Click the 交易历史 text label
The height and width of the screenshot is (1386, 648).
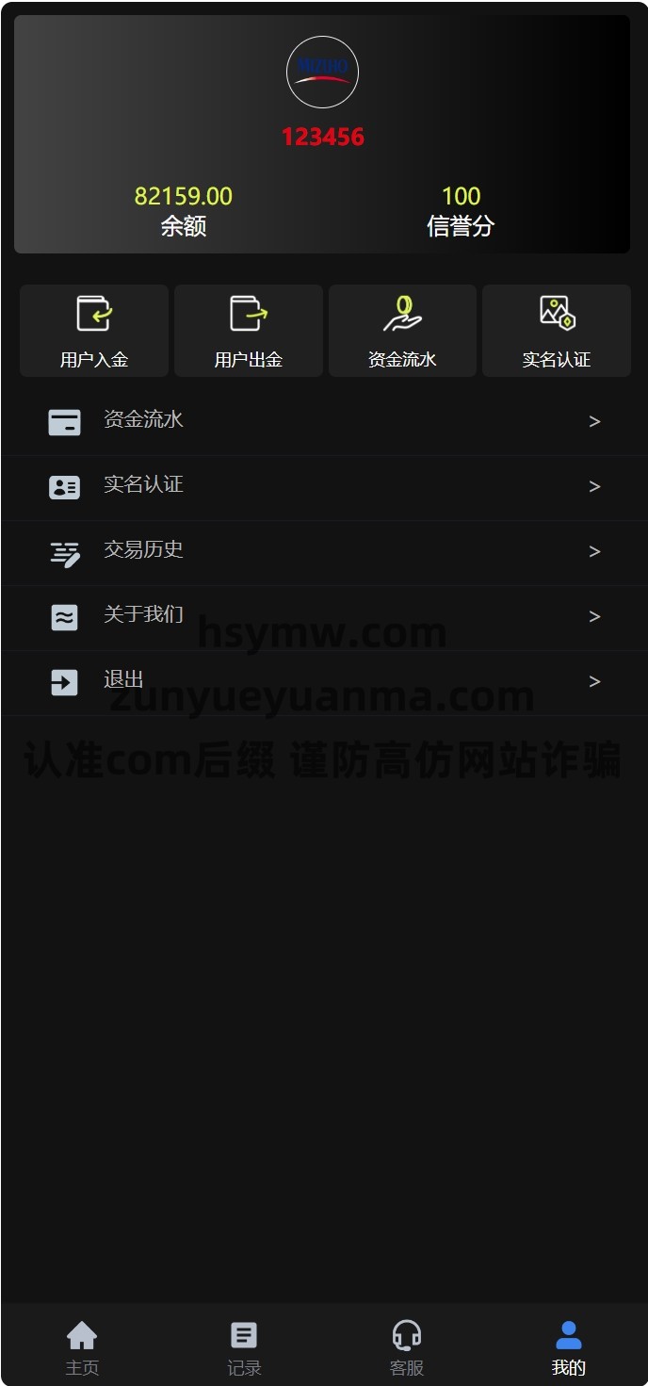(x=143, y=549)
